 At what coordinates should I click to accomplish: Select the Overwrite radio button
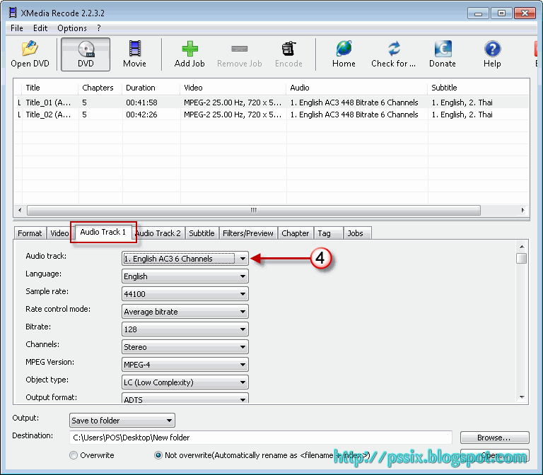[x=74, y=455]
